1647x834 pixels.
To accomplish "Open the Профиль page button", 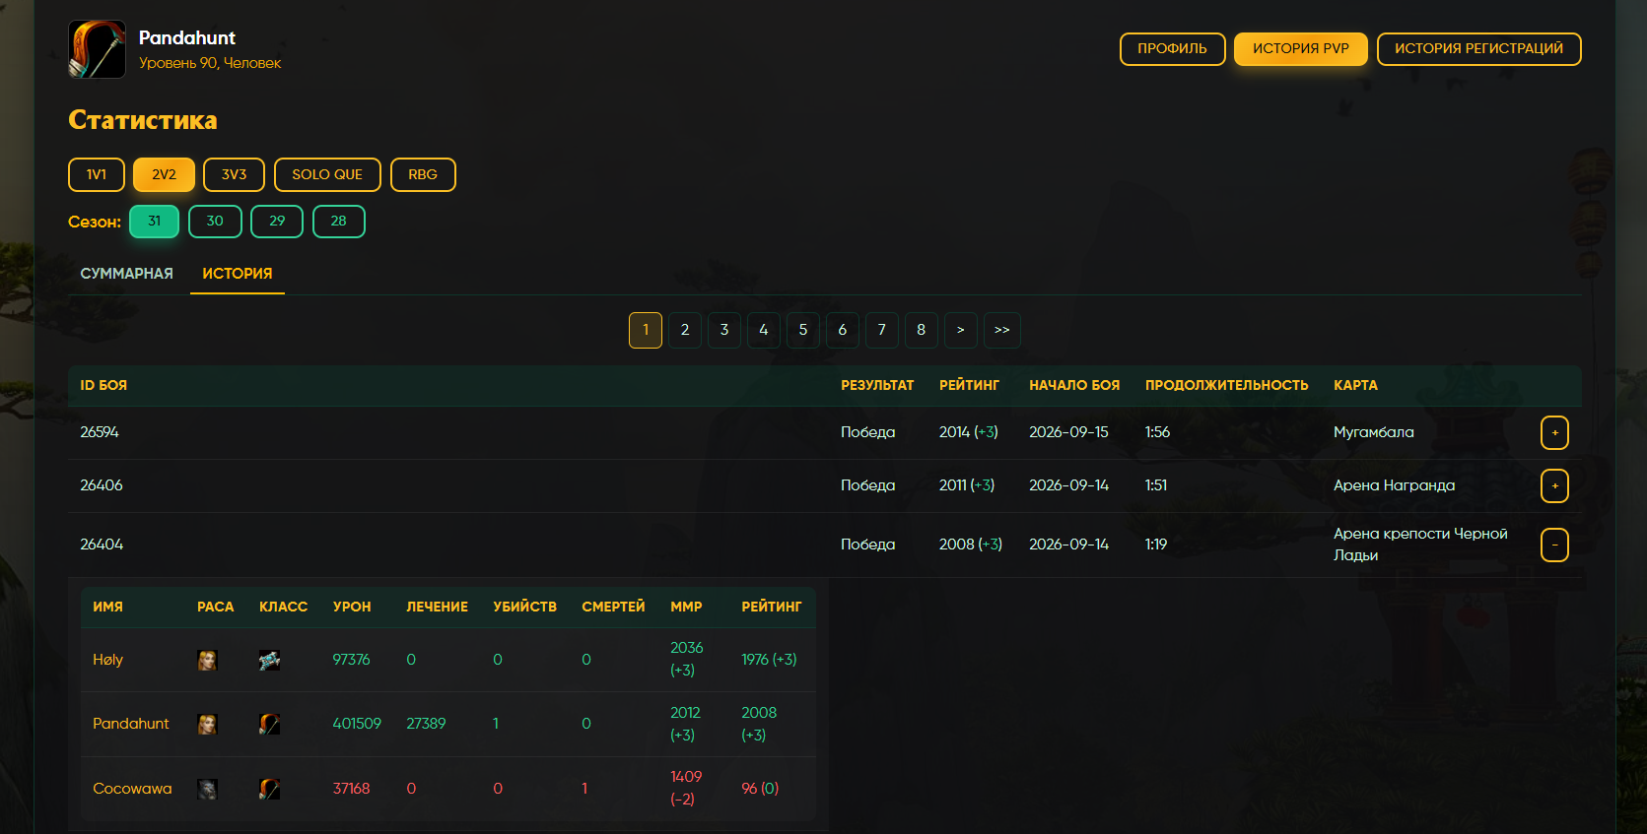I will (x=1172, y=49).
